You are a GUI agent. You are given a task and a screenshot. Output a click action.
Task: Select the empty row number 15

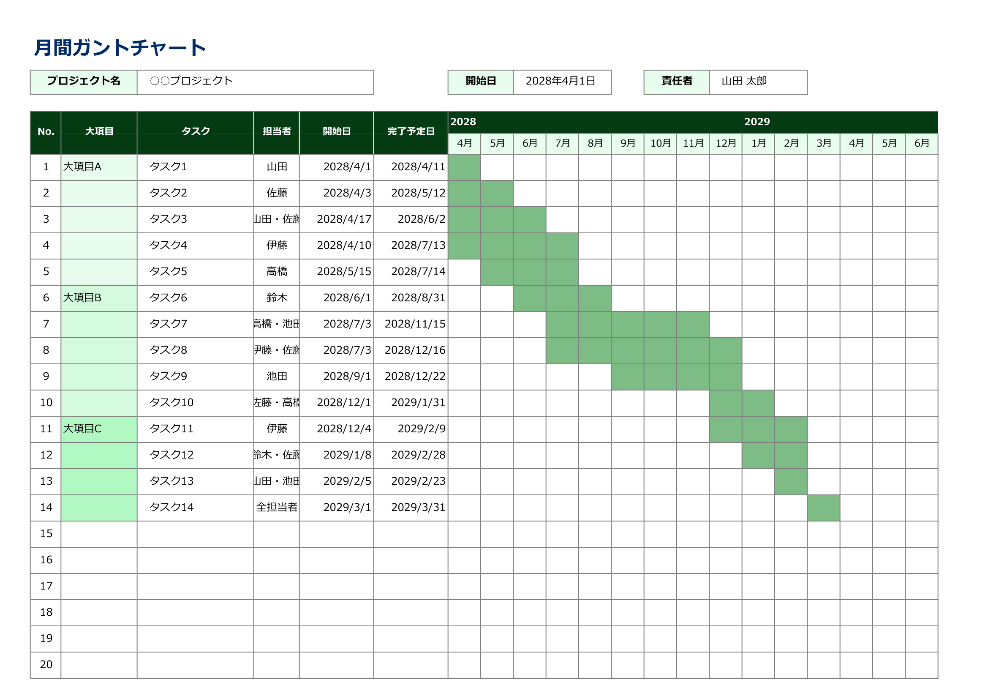tap(46, 534)
